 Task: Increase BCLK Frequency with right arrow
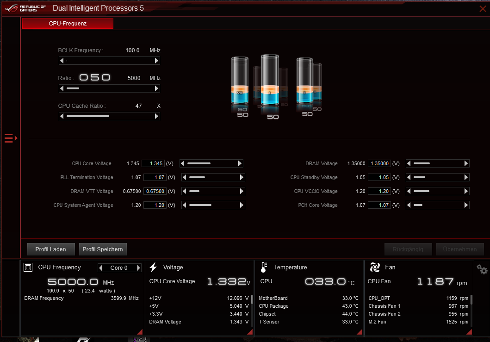156,61
